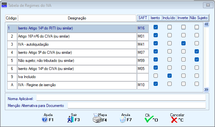
Task: Click Menção Alternativa para Documento field
Action: 137,105
